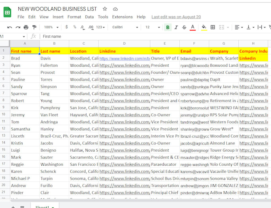Star the NEW WOODLAND BUSINESS LIST document
The width and height of the screenshot is (271, 208).
point(105,9)
